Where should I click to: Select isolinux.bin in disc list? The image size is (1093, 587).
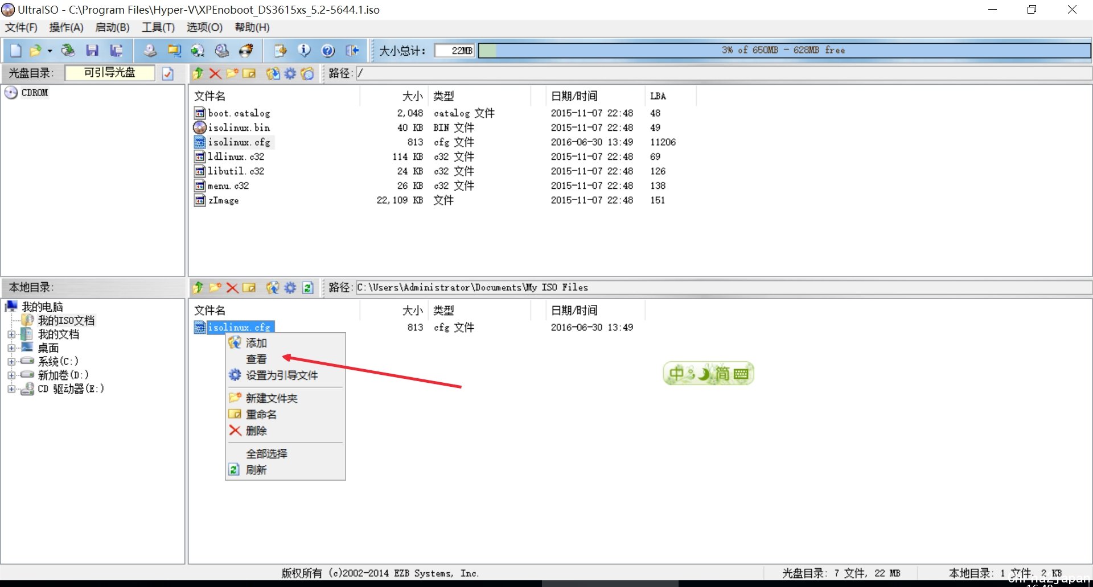pyautogui.click(x=239, y=127)
